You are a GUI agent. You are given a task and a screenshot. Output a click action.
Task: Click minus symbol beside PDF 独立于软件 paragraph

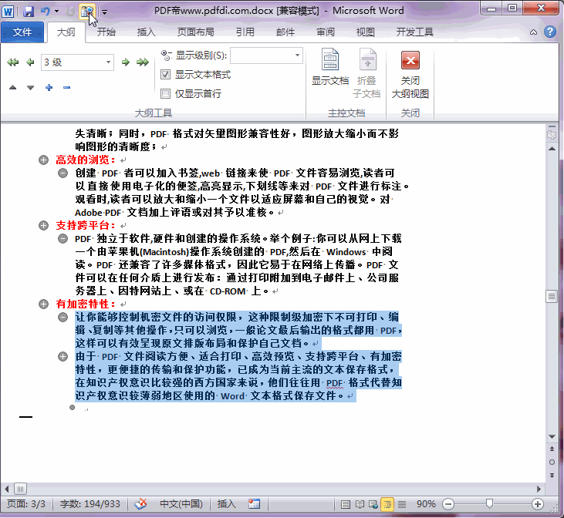(x=63, y=239)
